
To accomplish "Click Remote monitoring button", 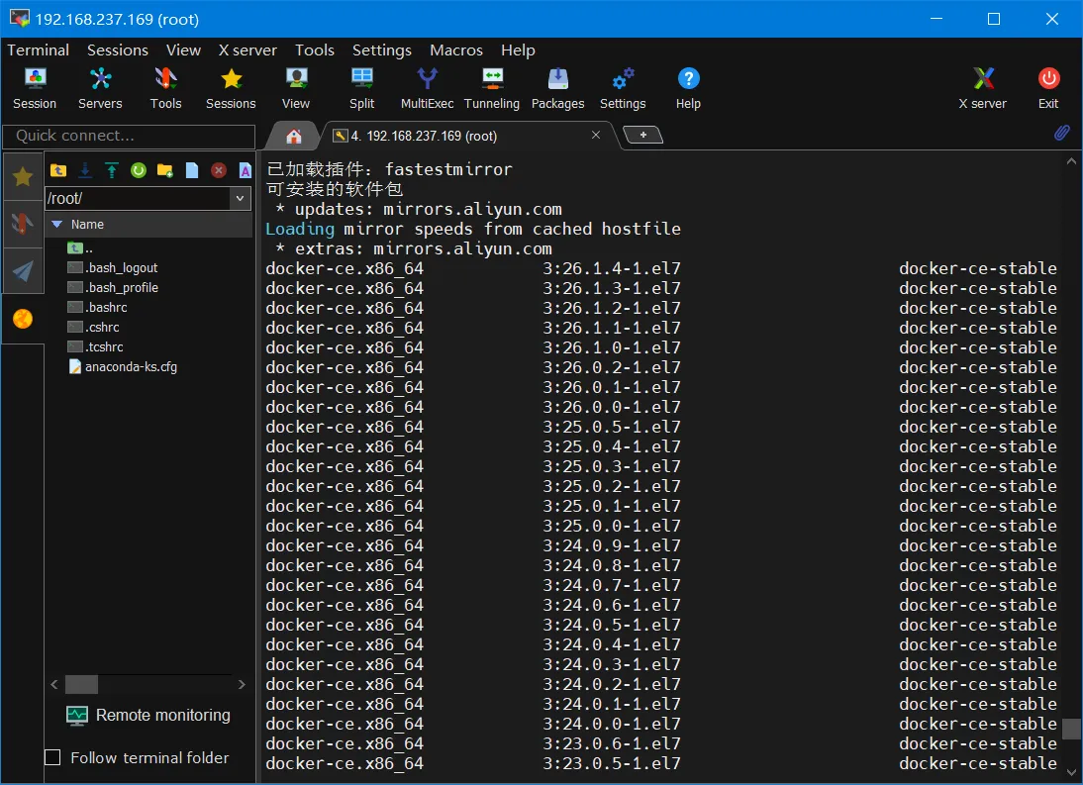I will tap(148, 716).
